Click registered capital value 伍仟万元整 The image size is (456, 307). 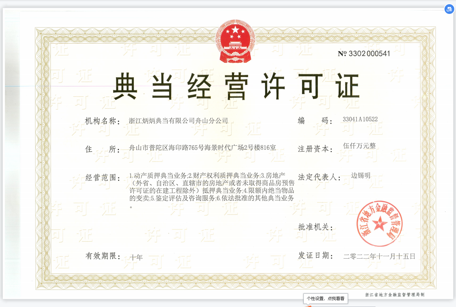pos(360,146)
